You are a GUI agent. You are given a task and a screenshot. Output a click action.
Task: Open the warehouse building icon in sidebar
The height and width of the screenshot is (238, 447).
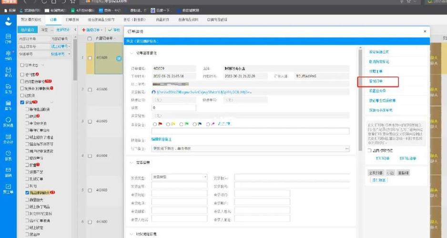[x=8, y=105]
